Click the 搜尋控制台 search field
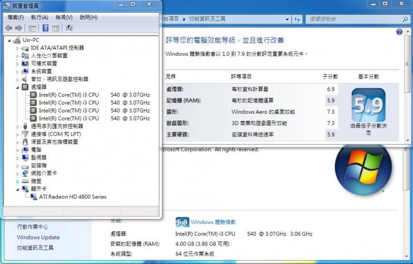The height and width of the screenshot is (264, 413). (354, 20)
